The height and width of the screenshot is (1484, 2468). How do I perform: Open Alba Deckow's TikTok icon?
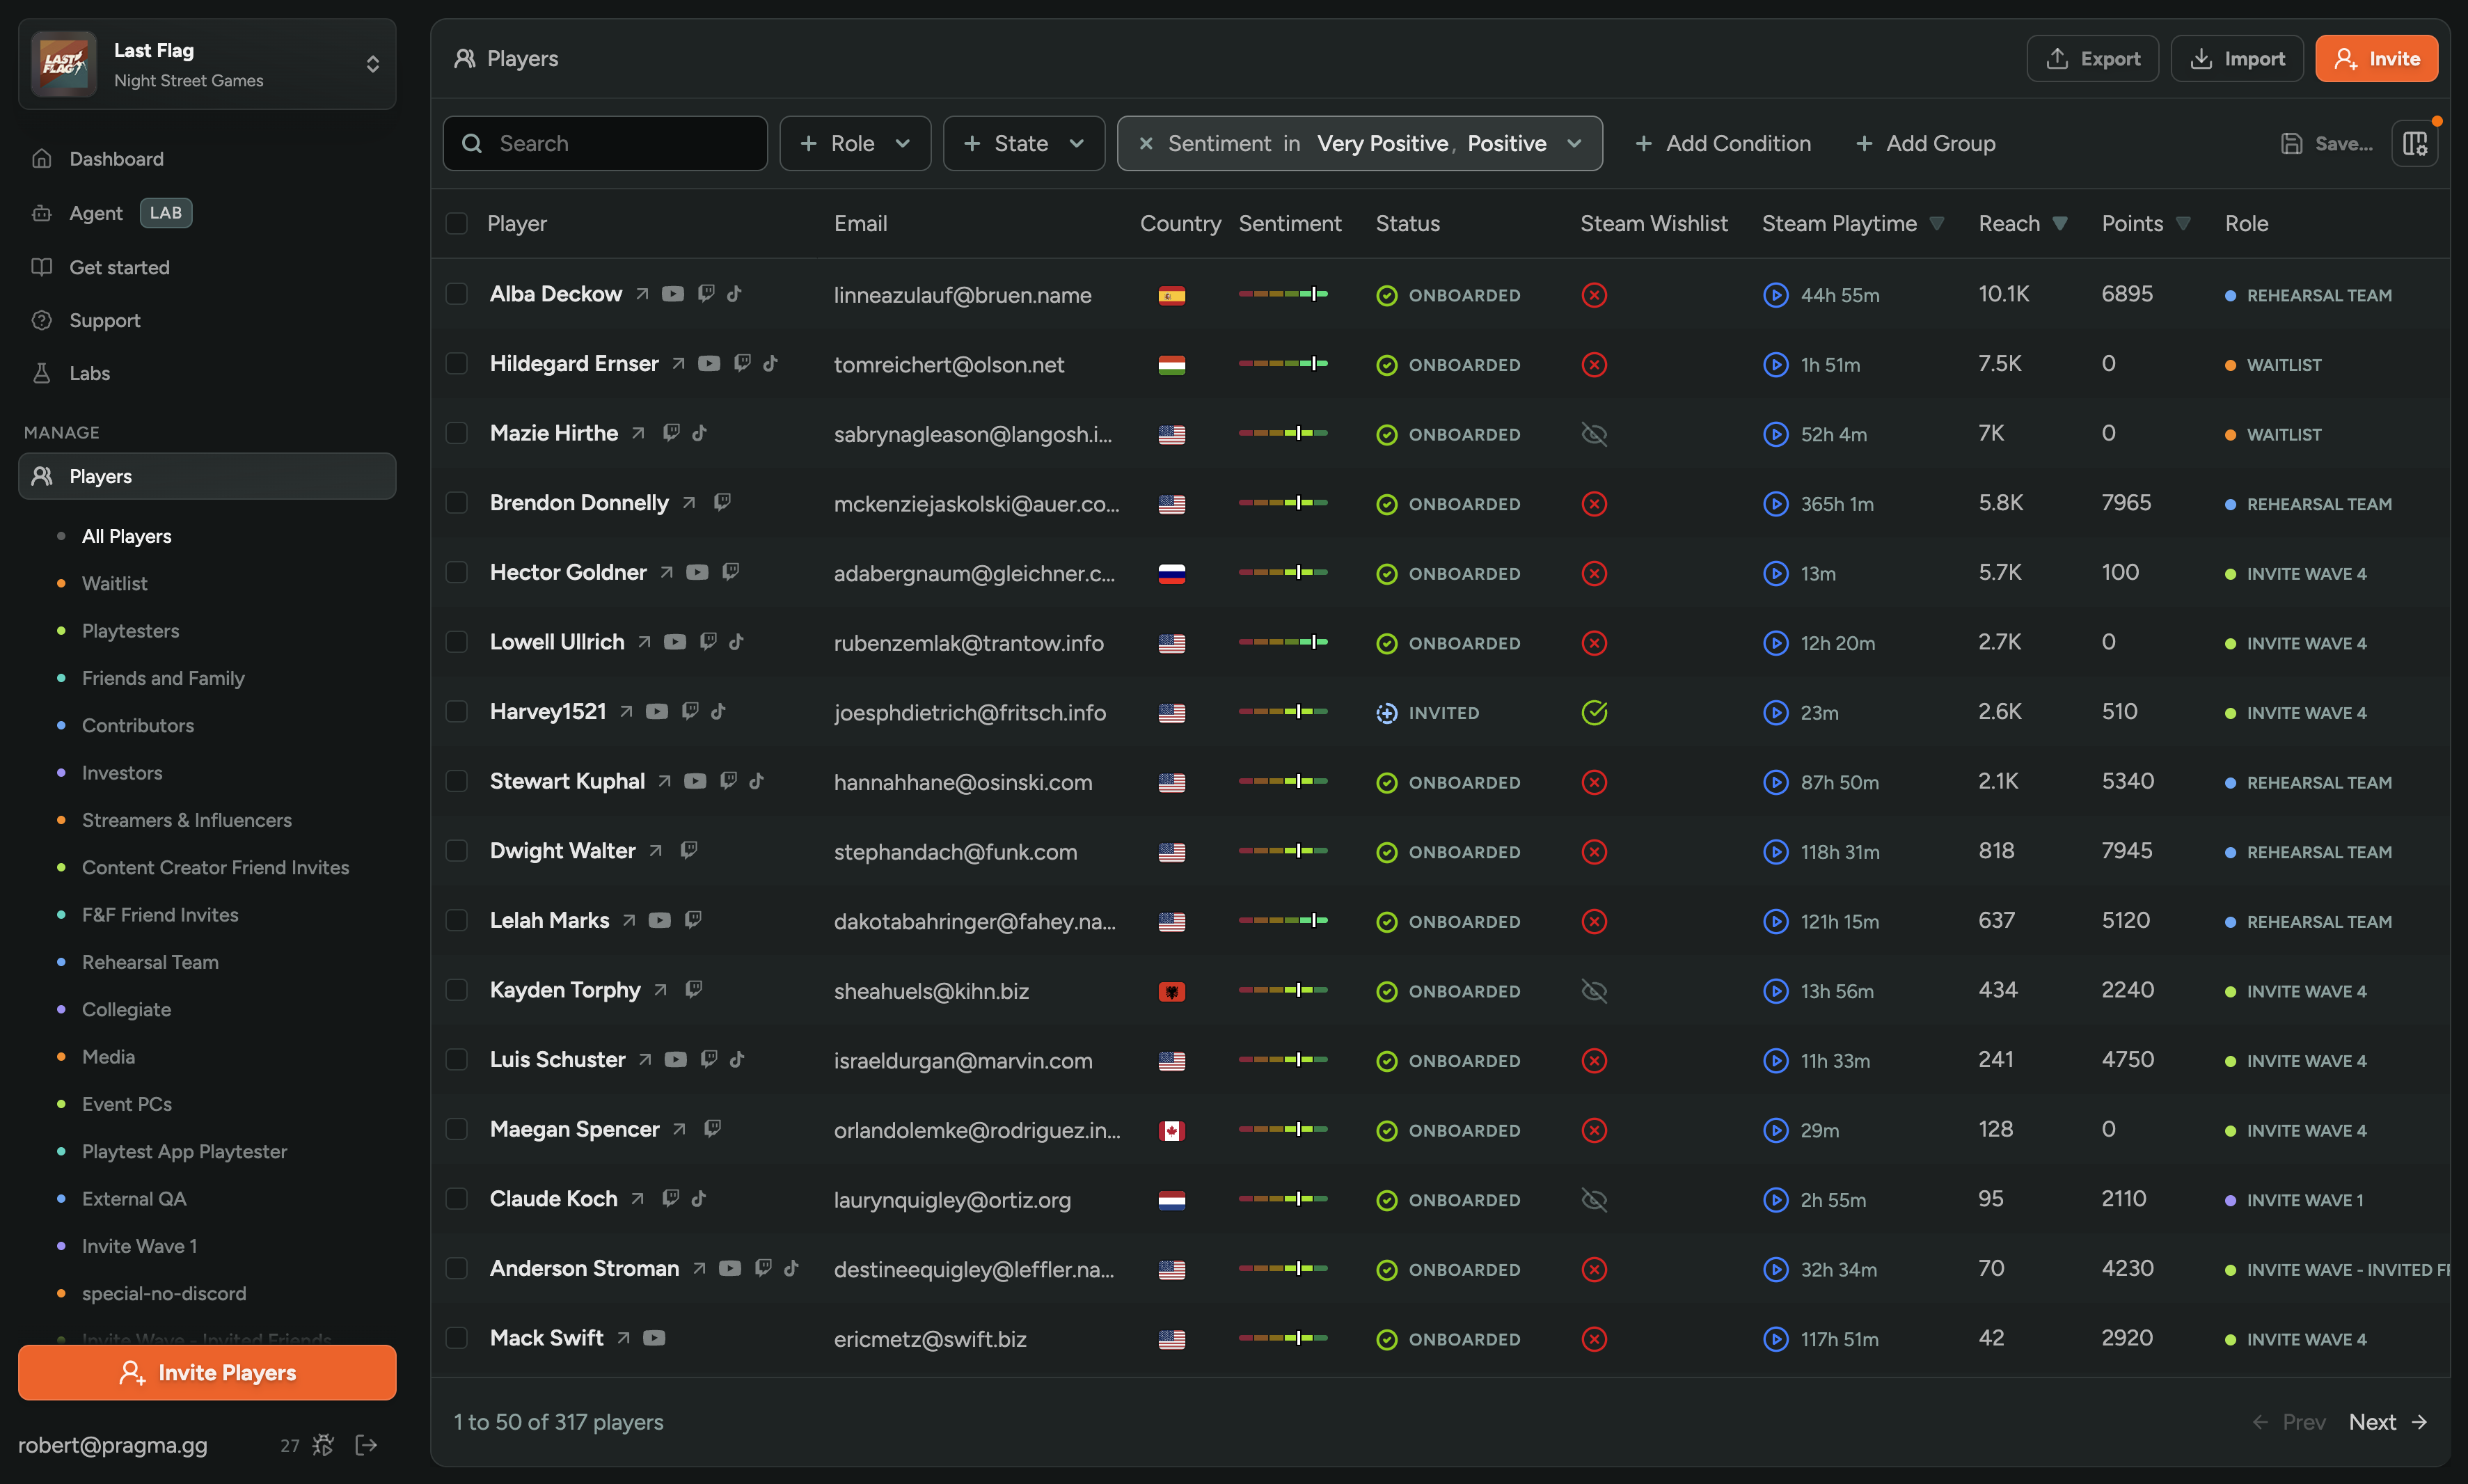[735, 294]
